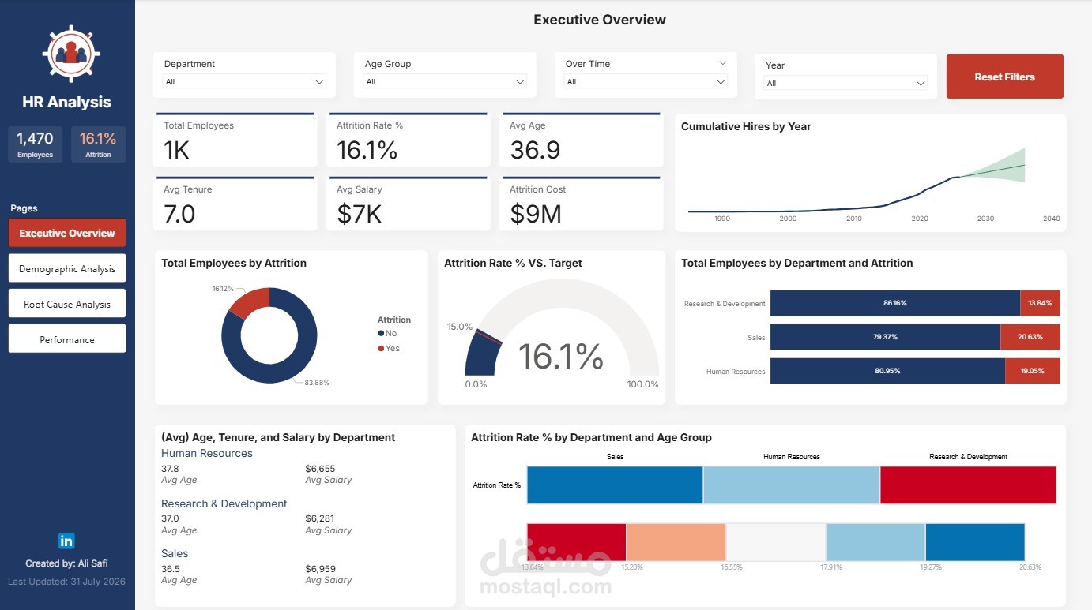This screenshot has height=610, width=1092.
Task: Click the 'Last Updated: 31 July 2026' text
Action: (66, 582)
